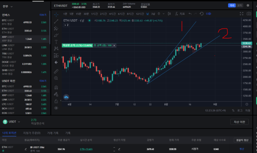Edit the take-profit/stop-loss pencil icon
Image resolution: width=257 pixels, height=153 pixels.
[x=119, y=149]
